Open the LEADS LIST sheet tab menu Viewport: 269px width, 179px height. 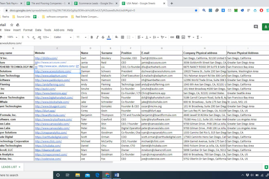click(20, 167)
